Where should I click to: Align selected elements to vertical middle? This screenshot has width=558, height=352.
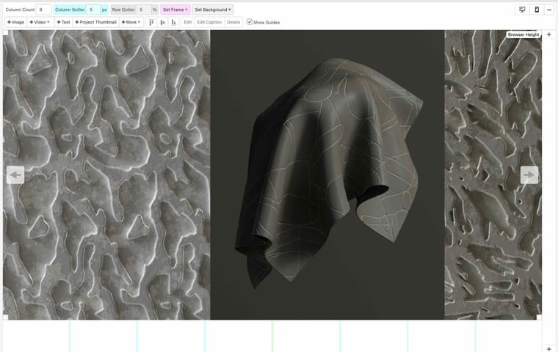coord(162,22)
